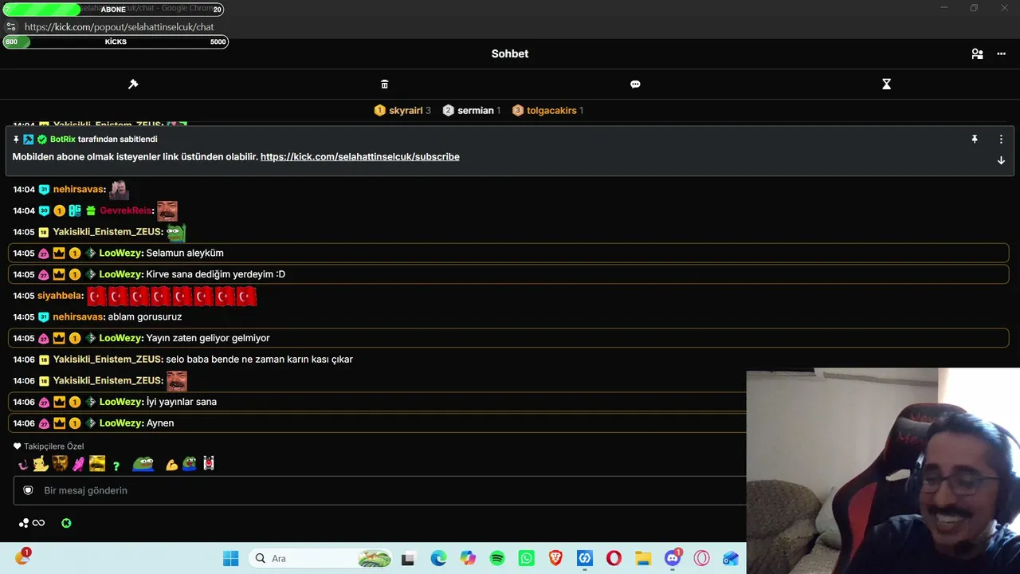Image resolution: width=1020 pixels, height=574 pixels.
Task: Open Copilot from the taskbar
Action: click(x=468, y=558)
